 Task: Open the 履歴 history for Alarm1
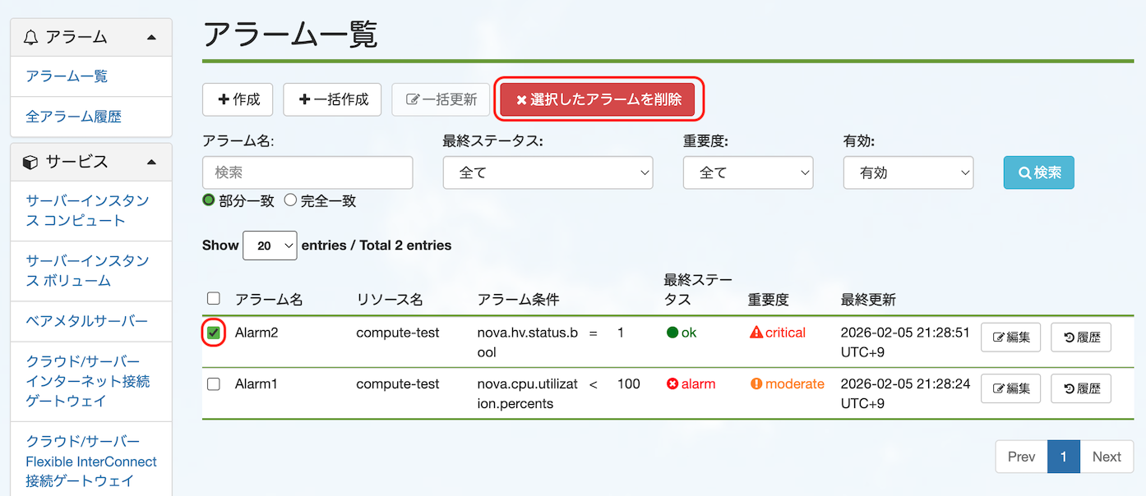pos(1080,388)
